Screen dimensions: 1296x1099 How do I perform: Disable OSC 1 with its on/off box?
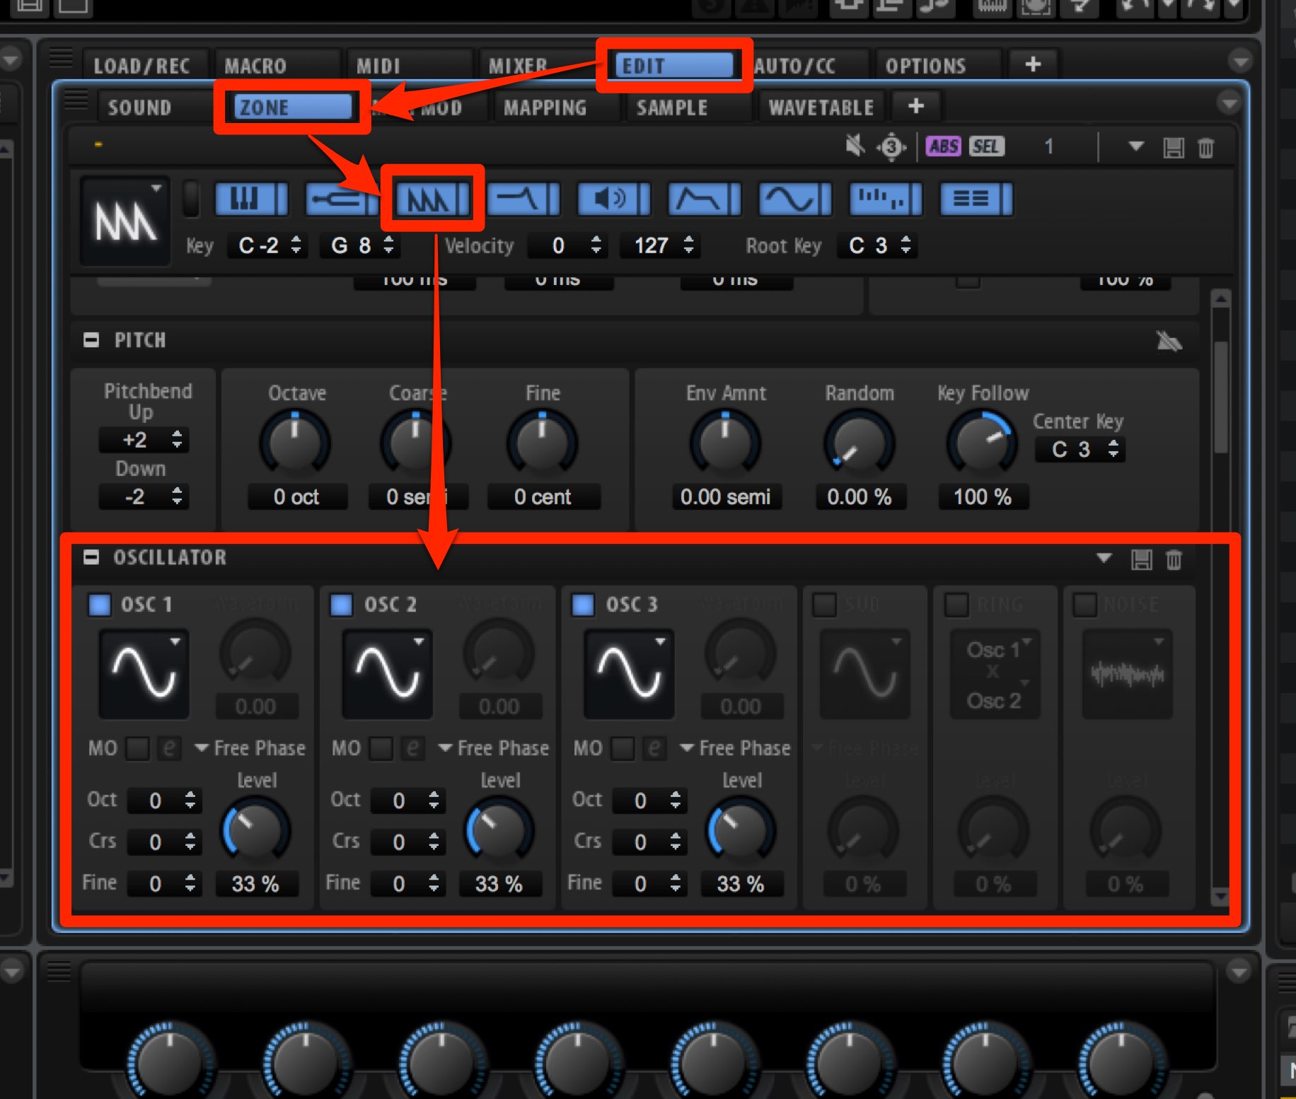(100, 605)
